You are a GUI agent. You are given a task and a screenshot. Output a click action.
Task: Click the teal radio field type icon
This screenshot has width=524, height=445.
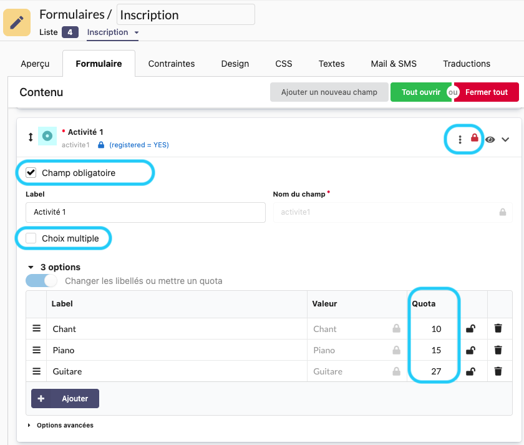(47, 137)
